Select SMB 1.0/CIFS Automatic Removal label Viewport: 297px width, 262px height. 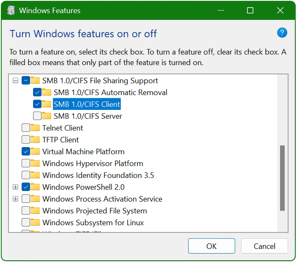click(111, 93)
